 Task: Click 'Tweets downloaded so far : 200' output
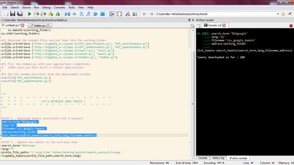221,57
